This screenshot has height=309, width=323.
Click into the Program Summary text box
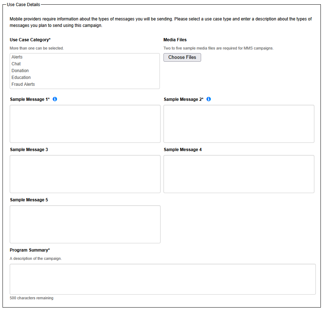[162, 279]
